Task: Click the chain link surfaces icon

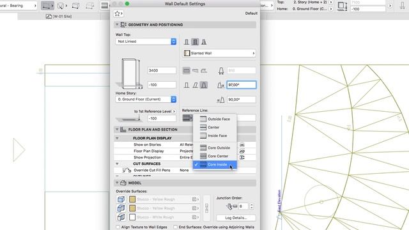Action: (206, 208)
